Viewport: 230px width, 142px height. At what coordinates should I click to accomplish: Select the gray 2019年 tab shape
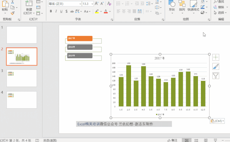point(80,56)
